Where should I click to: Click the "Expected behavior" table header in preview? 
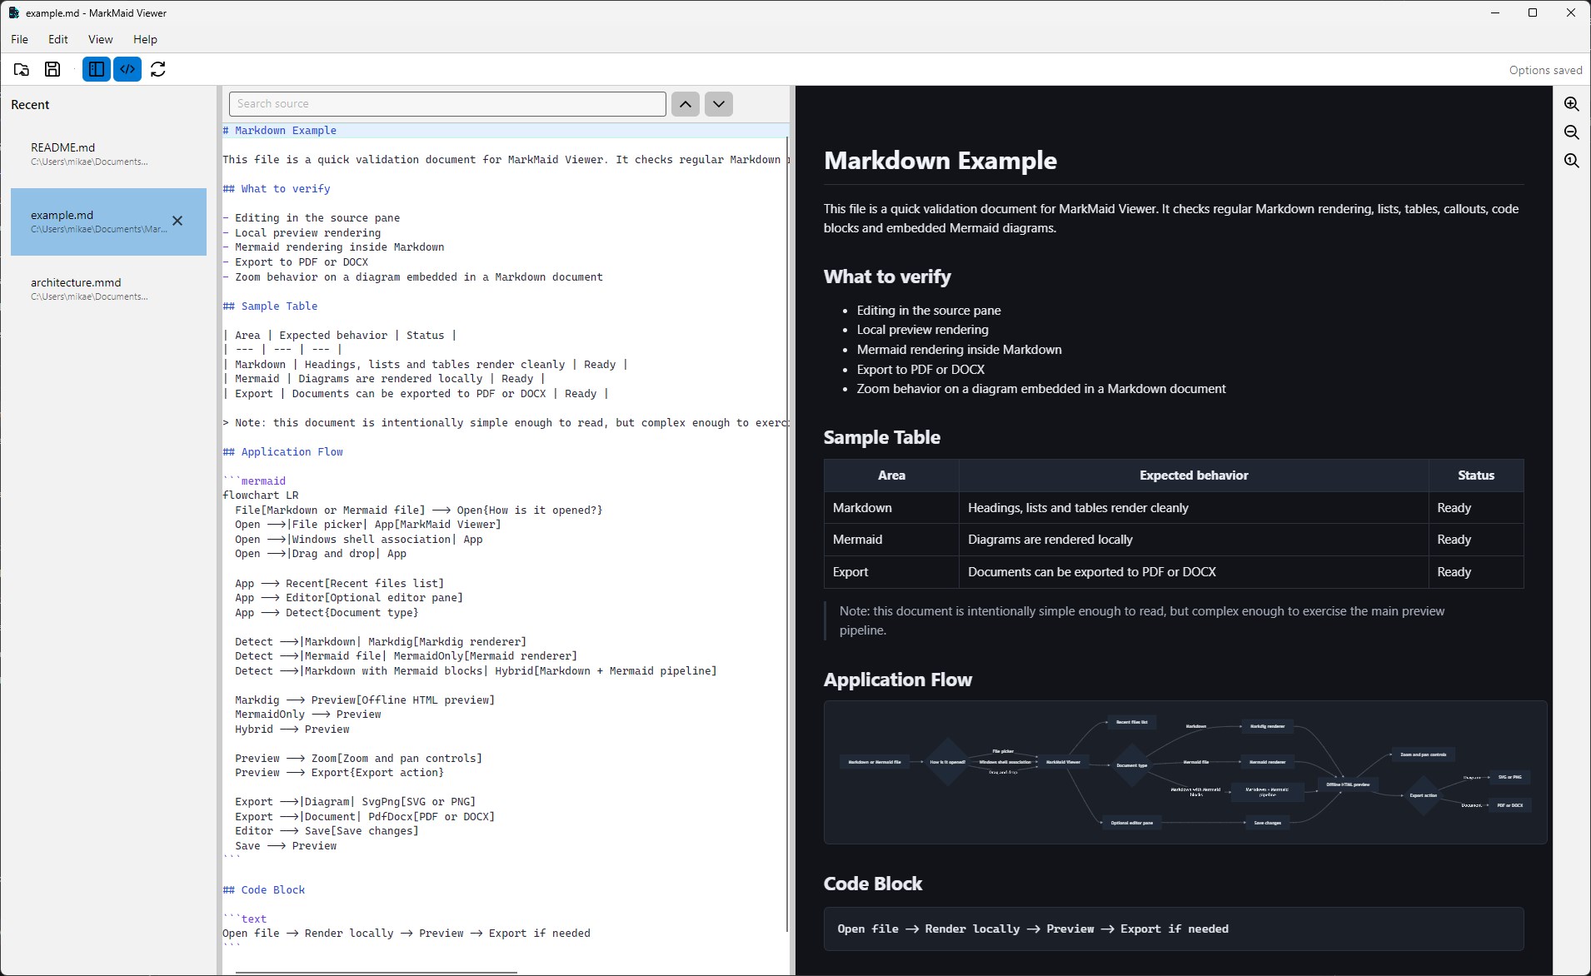point(1194,476)
